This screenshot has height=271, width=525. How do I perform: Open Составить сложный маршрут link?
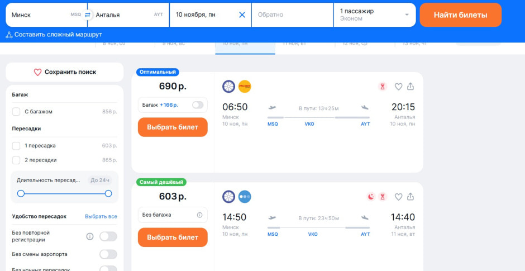(x=54, y=35)
